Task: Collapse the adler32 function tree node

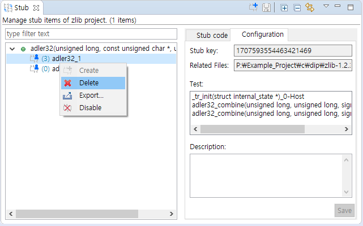Action: click(x=12, y=49)
